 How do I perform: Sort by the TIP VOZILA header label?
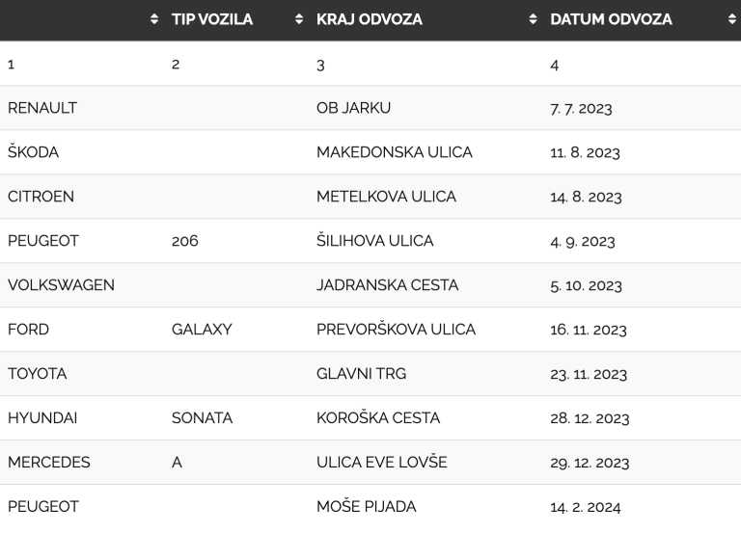pyautogui.click(x=211, y=19)
